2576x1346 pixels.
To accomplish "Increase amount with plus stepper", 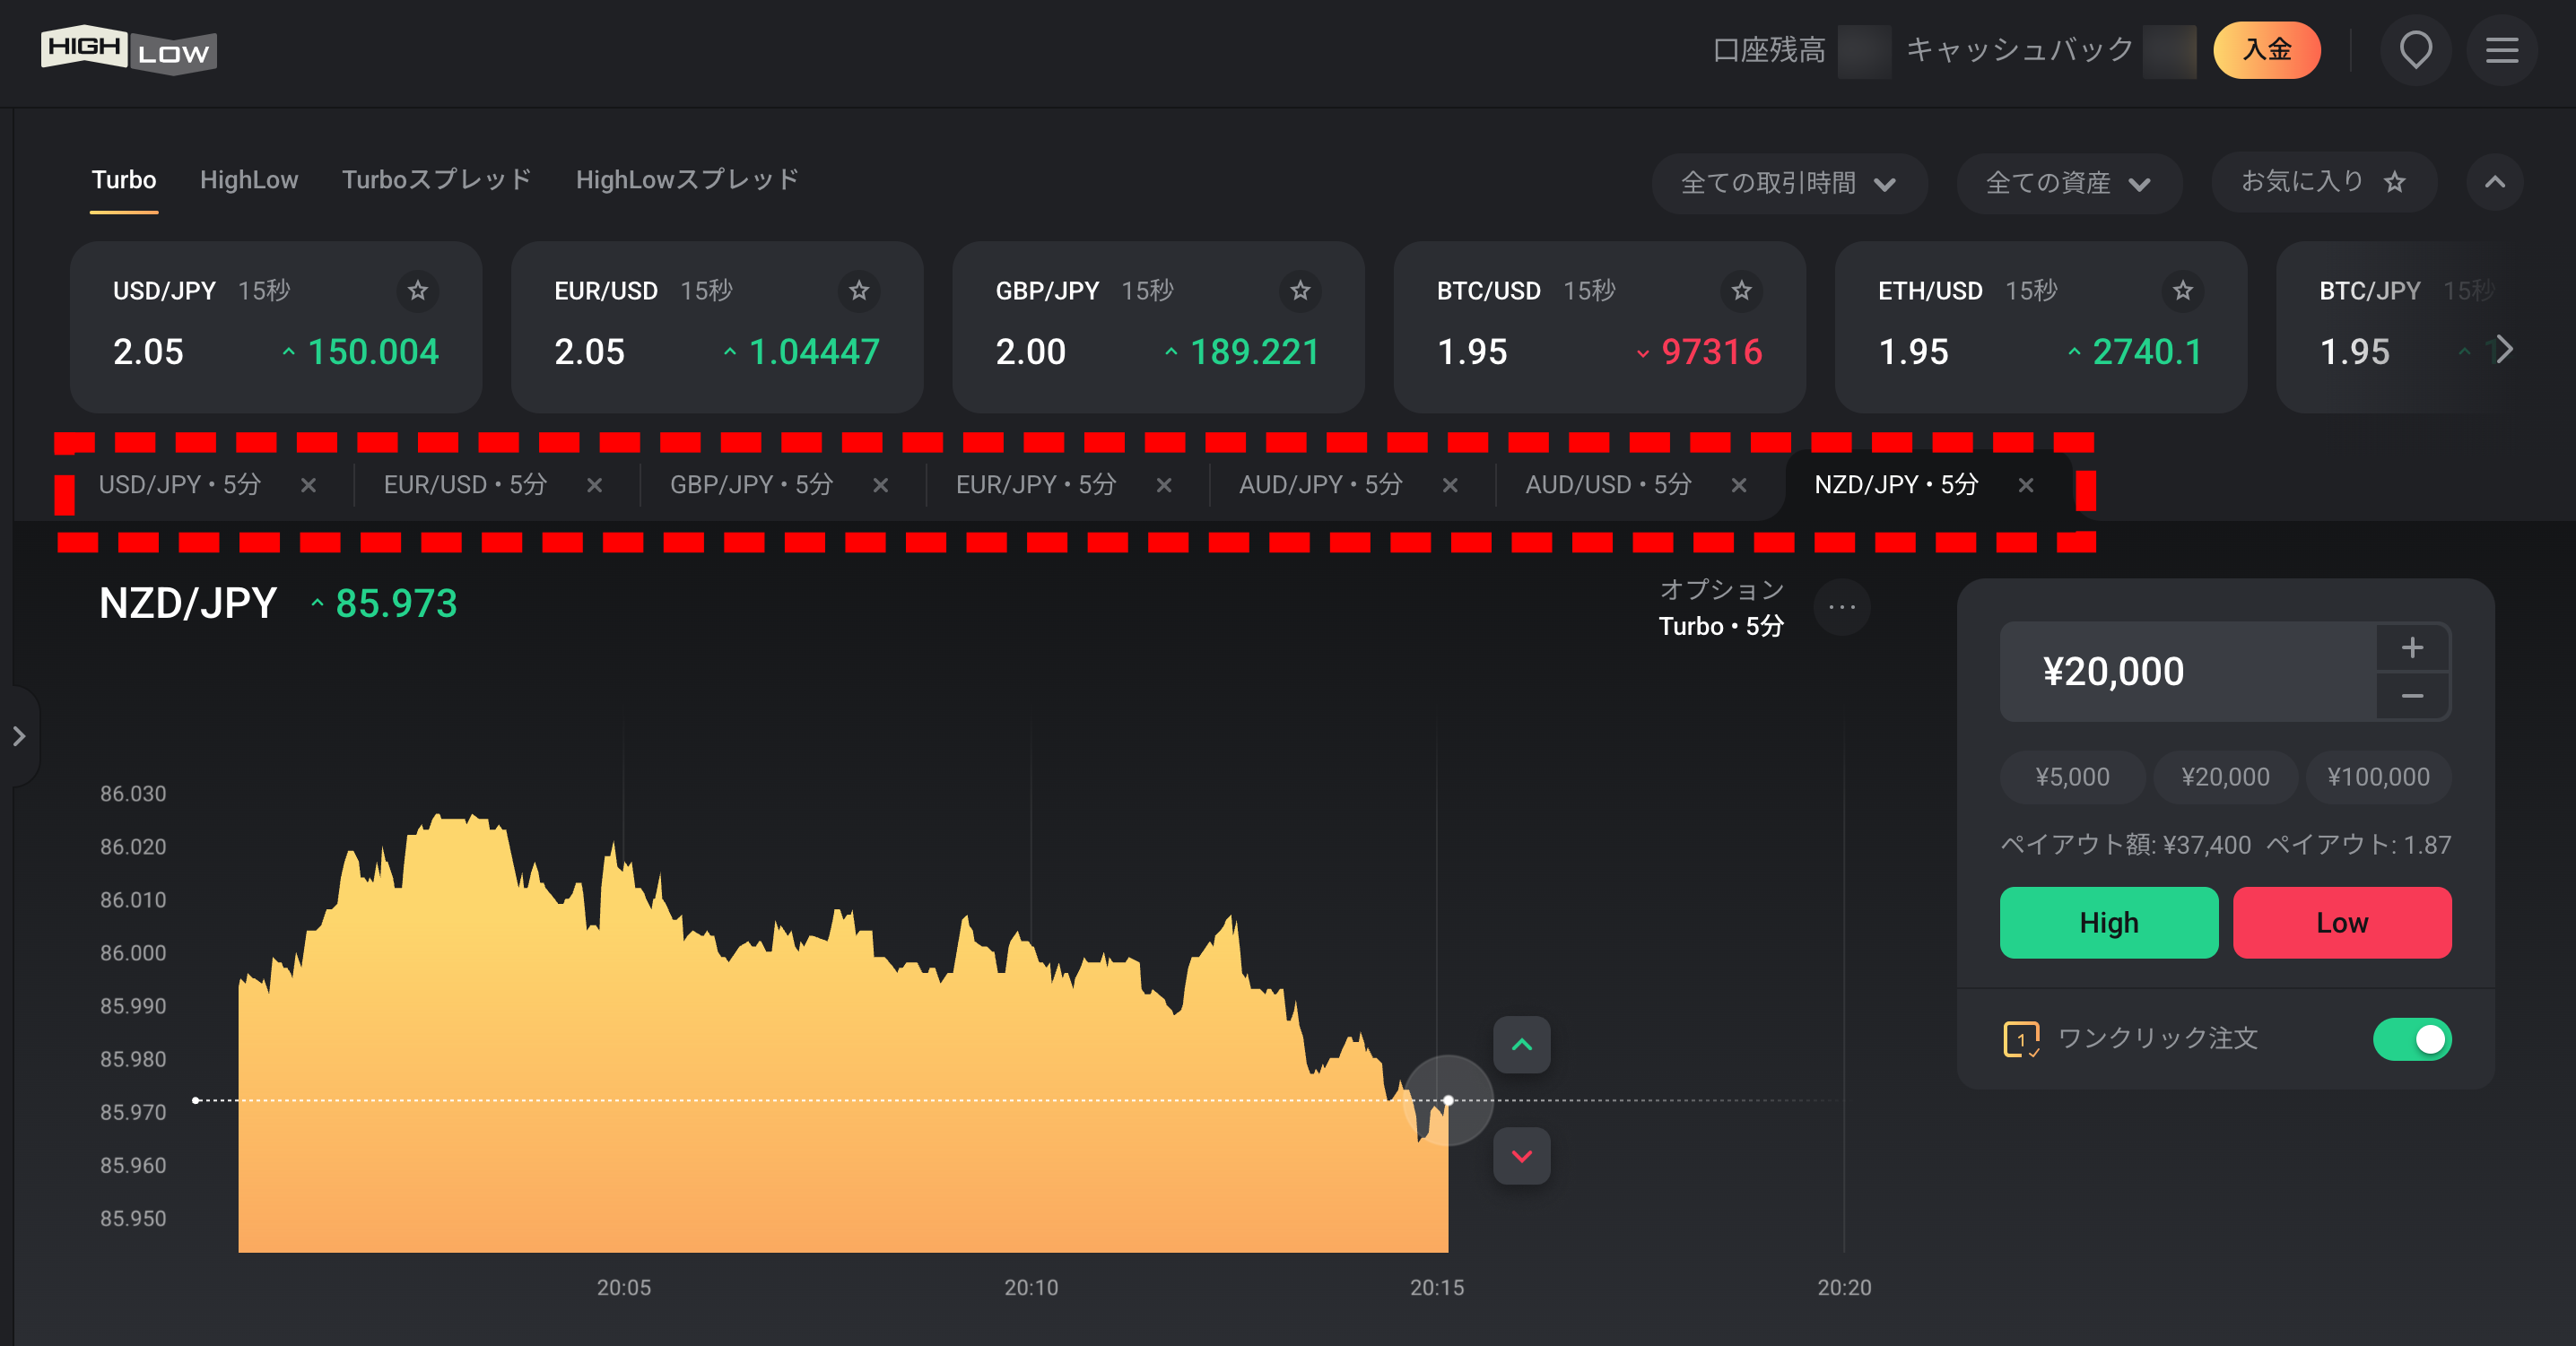I will click(x=2412, y=648).
